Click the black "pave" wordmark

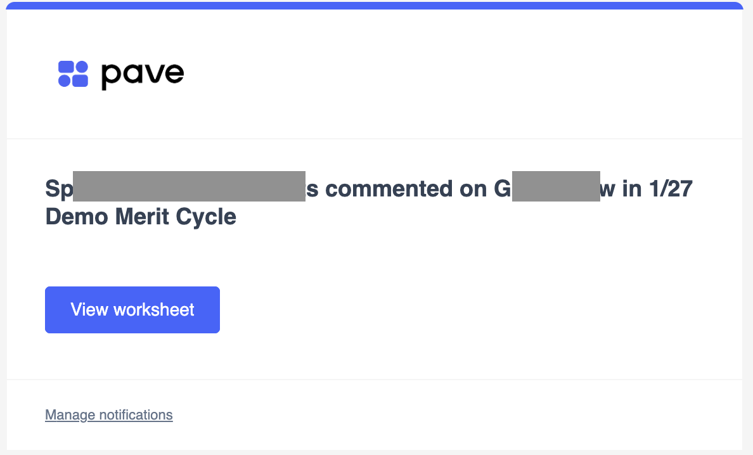(x=143, y=75)
